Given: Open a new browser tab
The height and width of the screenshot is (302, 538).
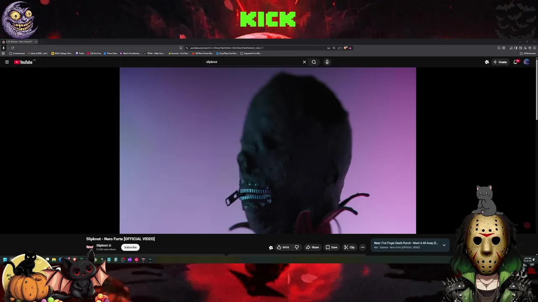Looking at the screenshot, I should (x=41, y=42).
